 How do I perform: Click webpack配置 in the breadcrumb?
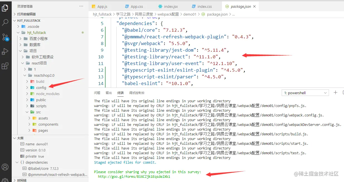click(x=168, y=14)
